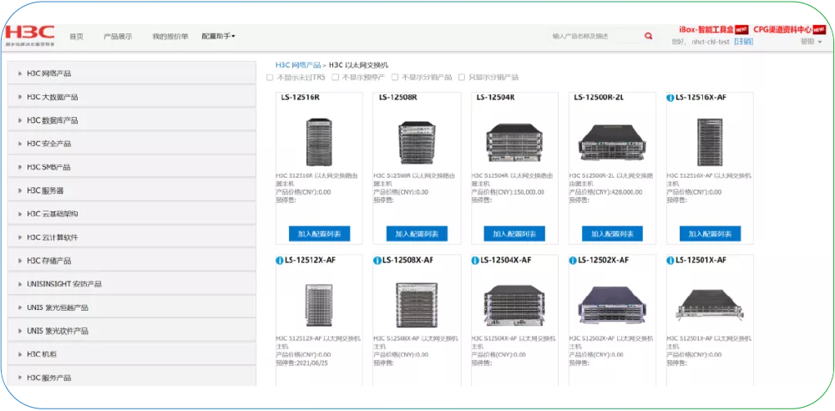Screen dimensions: 835x411
Task: Click info icon beside LS-12516X-AF
Action: 670,98
